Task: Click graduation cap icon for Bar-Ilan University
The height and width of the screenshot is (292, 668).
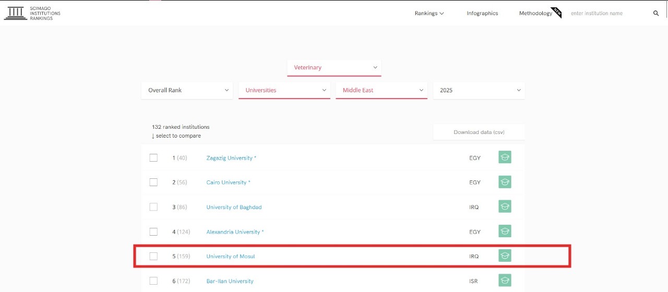Action: point(505,281)
